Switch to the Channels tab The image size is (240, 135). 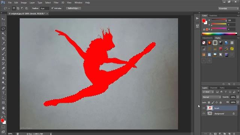click(213, 88)
